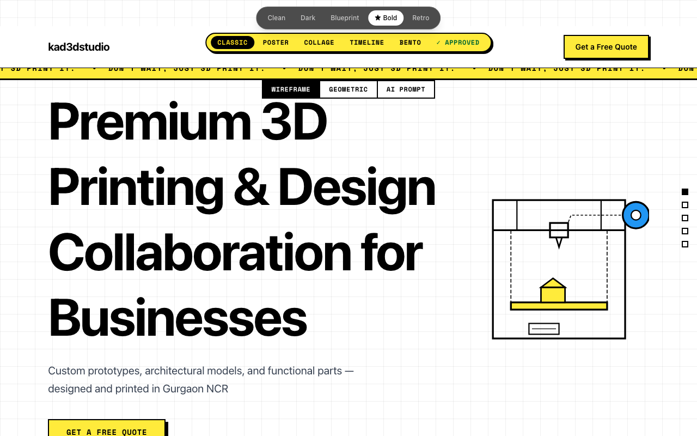Click the kad3dstudio logo
697x436 pixels.
click(79, 47)
